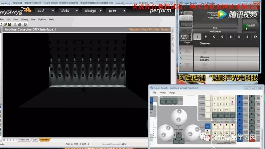The image size is (265, 149).
Task: Expand the Shaded View Settings side tab
Action: [x=173, y=40]
